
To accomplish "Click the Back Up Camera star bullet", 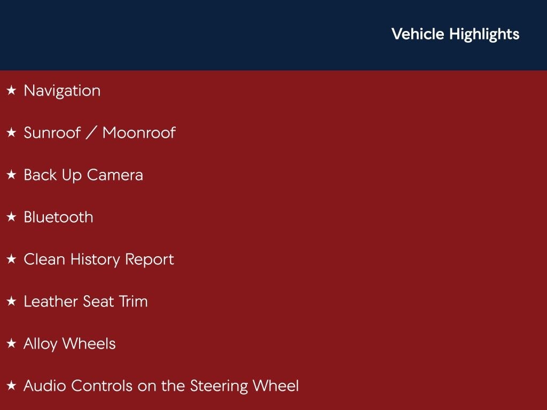I will (11, 175).
